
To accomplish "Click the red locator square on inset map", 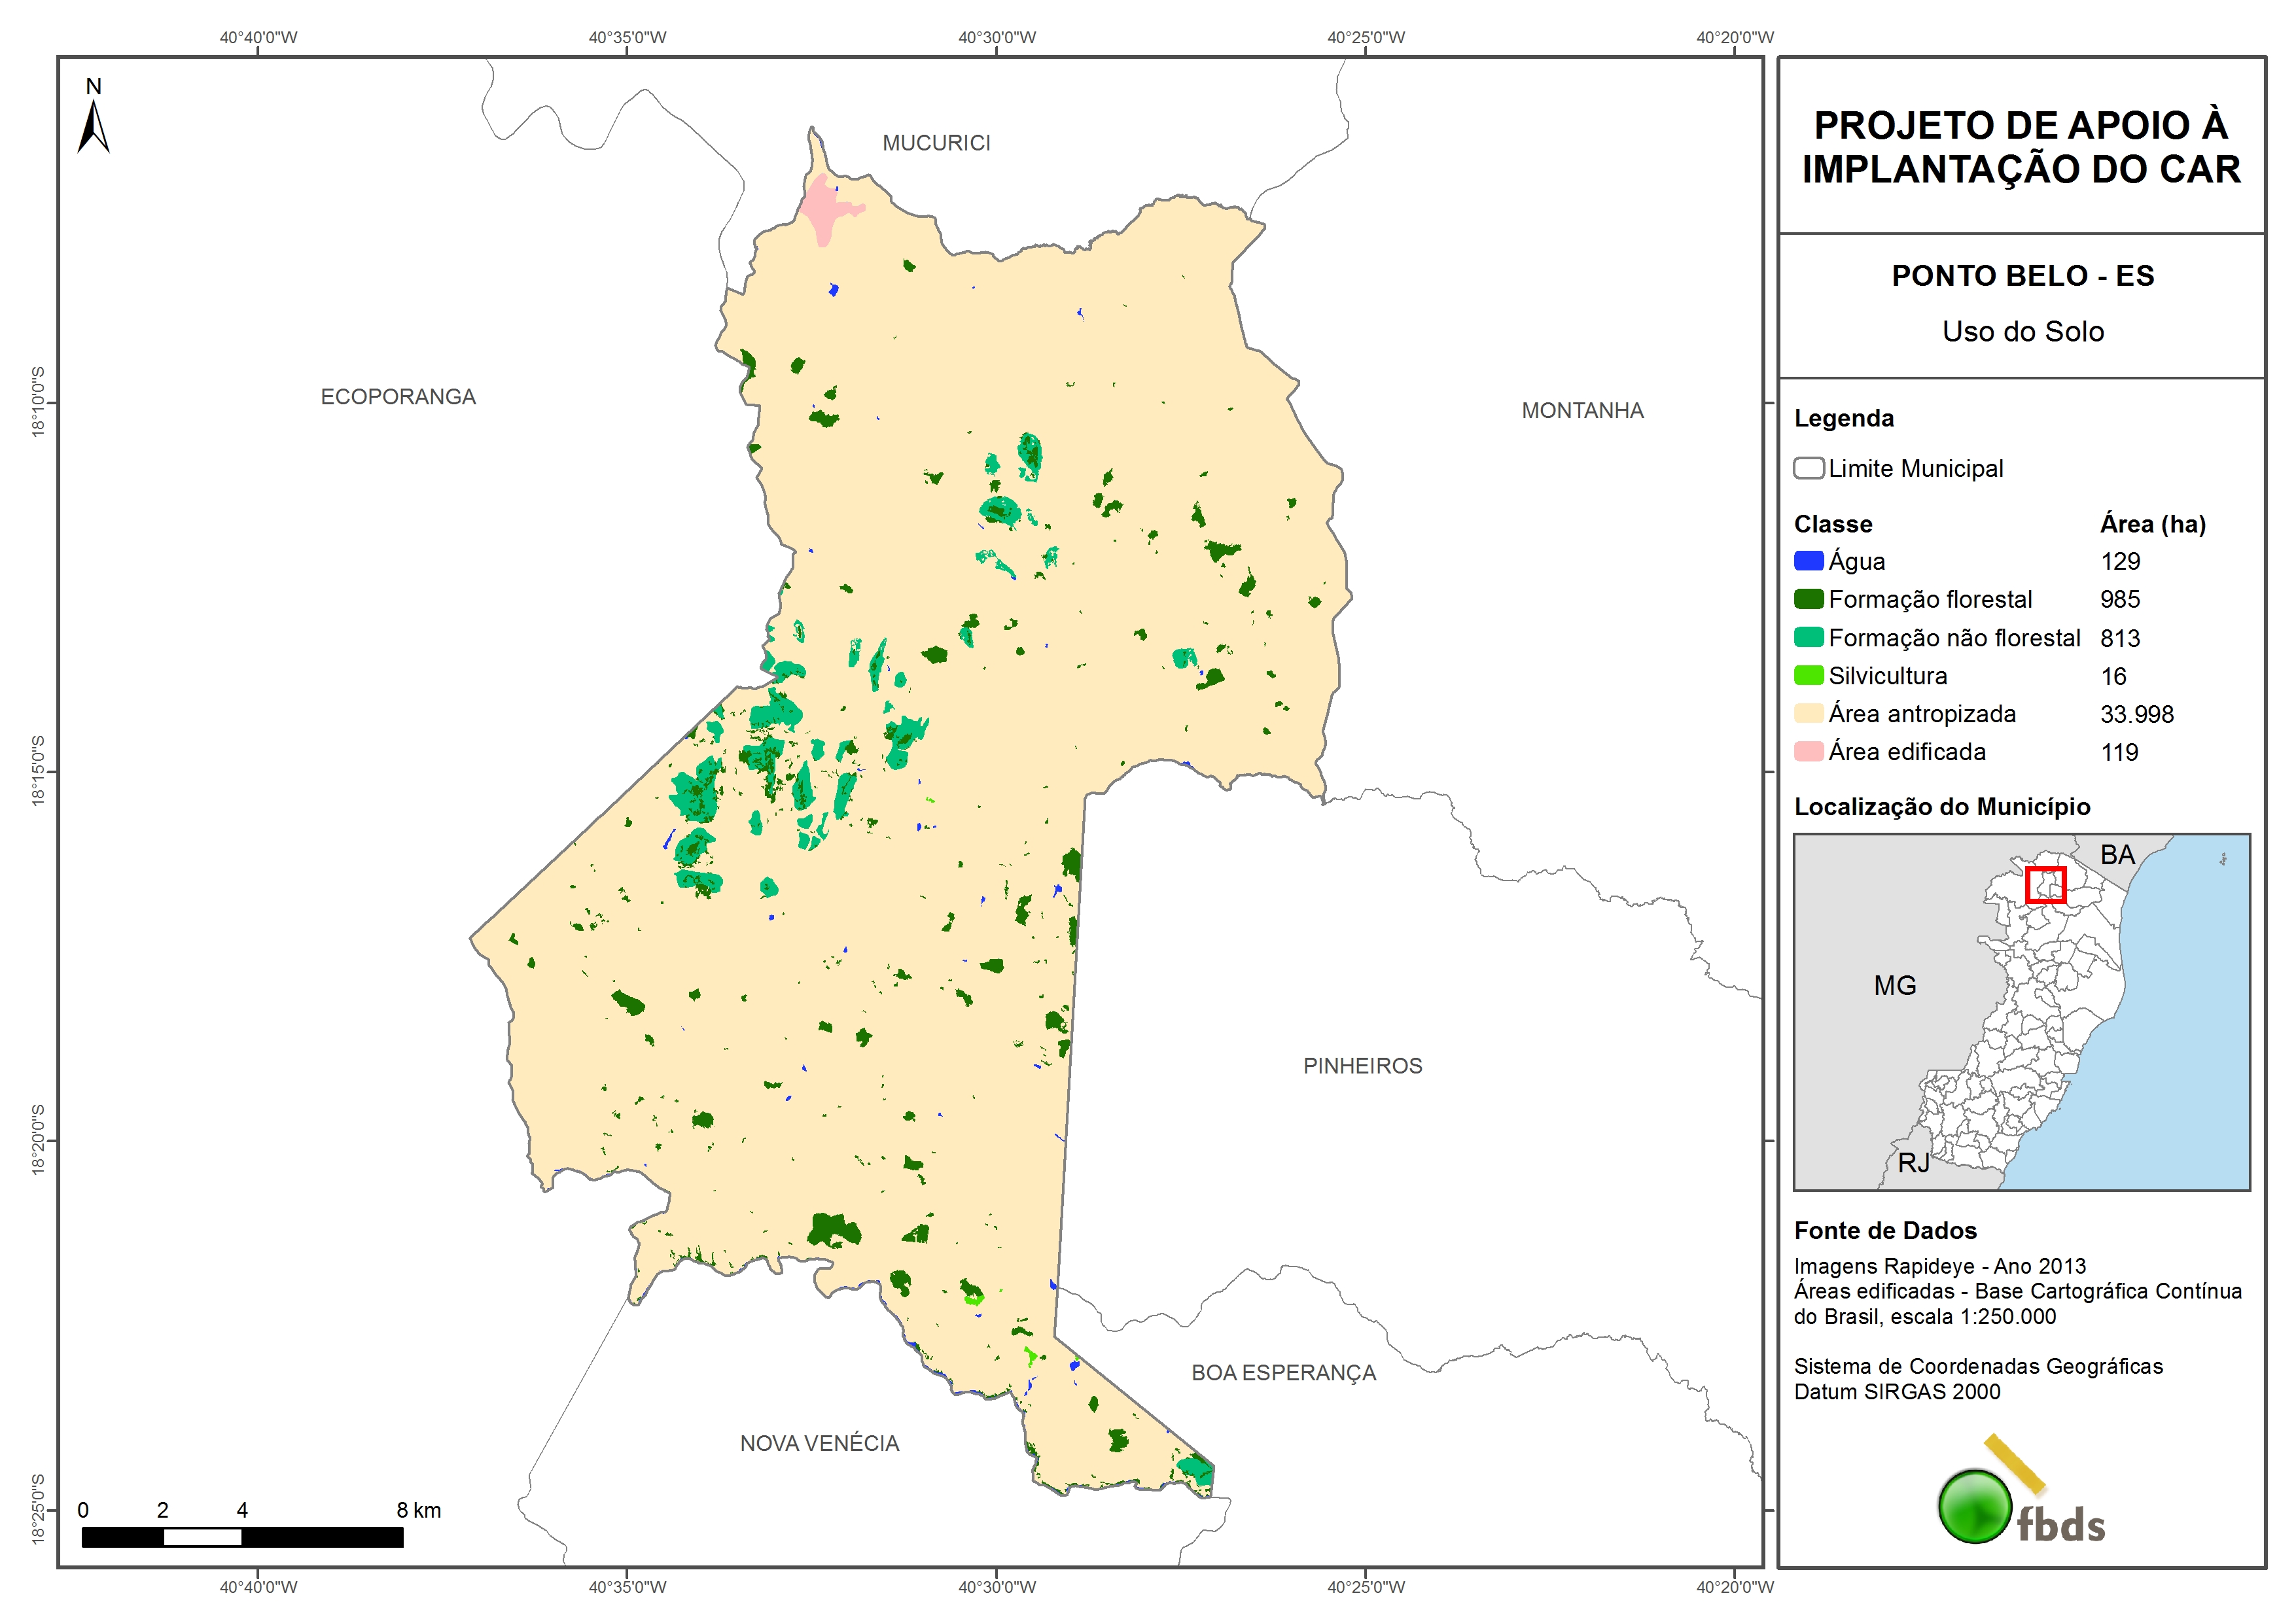I will tap(2045, 885).
